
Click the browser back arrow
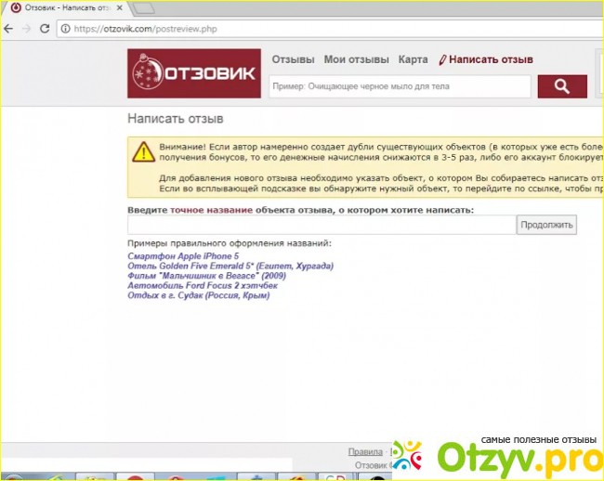(10, 29)
